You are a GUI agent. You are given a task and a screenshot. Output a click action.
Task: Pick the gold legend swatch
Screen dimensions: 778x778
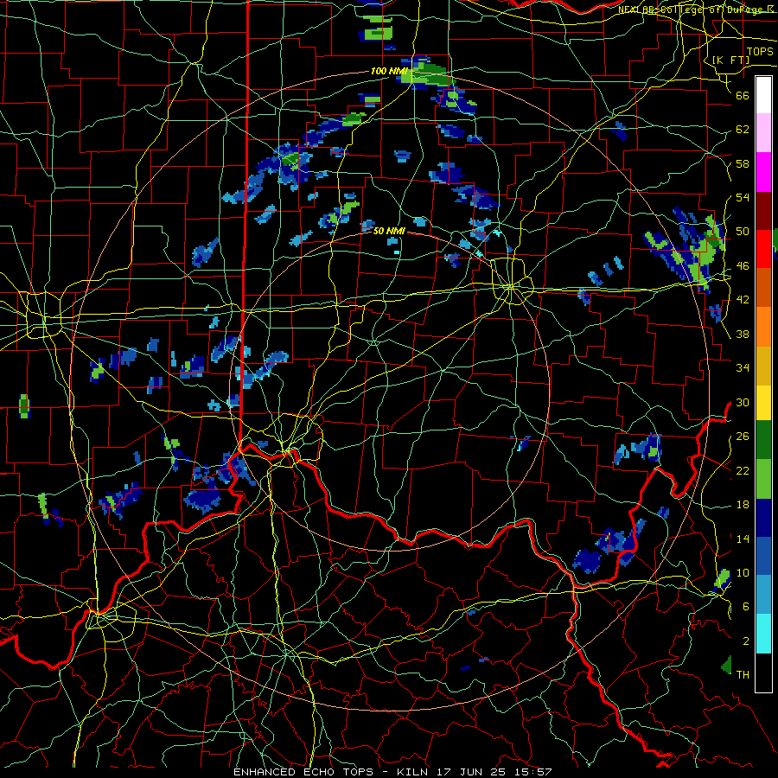763,366
